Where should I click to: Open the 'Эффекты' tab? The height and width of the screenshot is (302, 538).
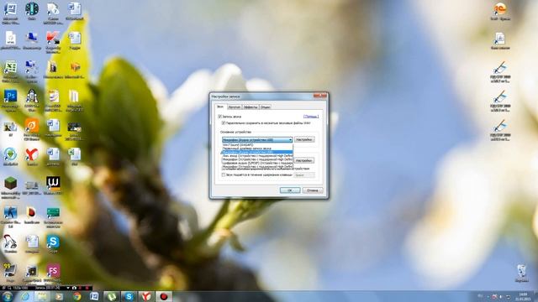pos(251,107)
